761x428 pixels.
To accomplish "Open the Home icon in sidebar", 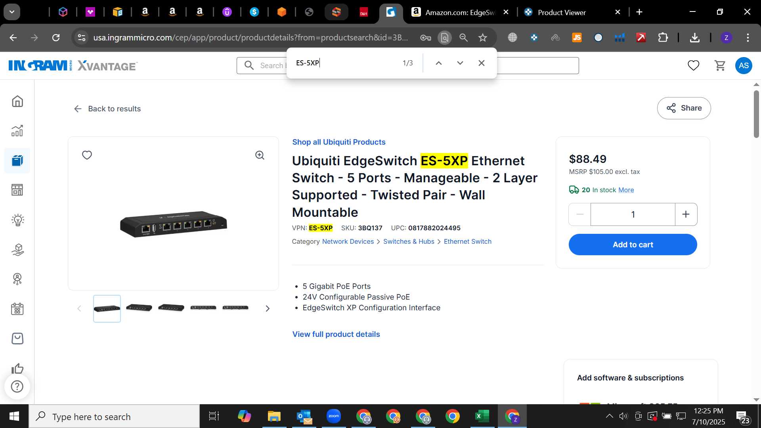I will [x=17, y=101].
